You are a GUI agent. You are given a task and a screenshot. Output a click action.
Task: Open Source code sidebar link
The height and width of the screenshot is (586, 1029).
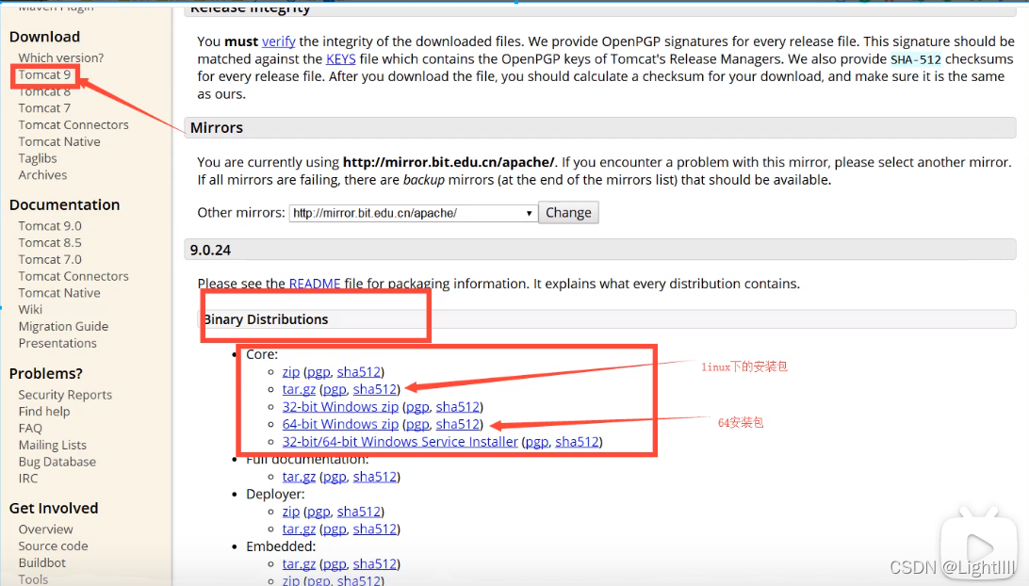click(53, 546)
